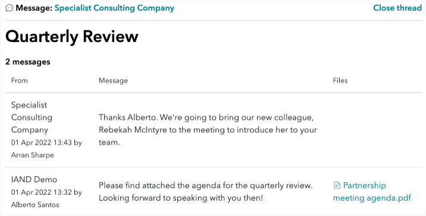Click 'Looking forward to speaking' message line
Screen dimensions: 426x216
pyautogui.click(x=181, y=198)
